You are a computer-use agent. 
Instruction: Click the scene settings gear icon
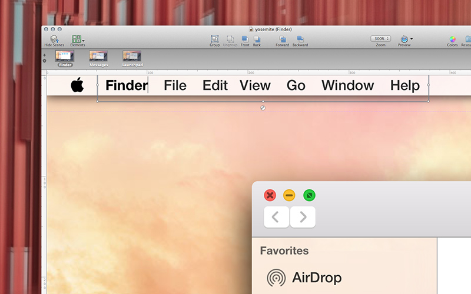click(45, 61)
